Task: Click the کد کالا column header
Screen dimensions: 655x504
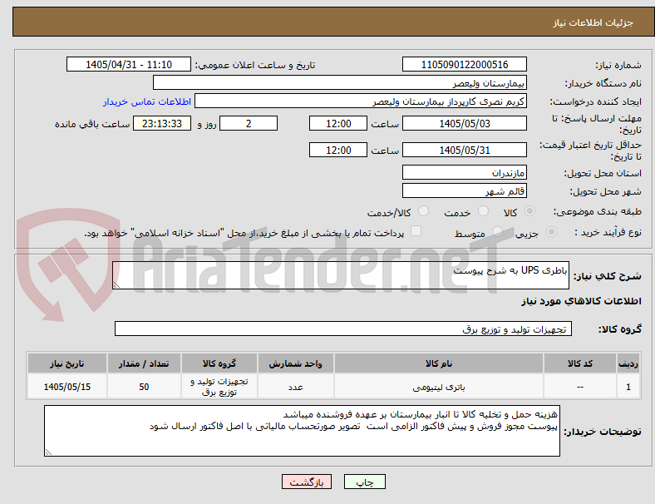Action: click(580, 363)
